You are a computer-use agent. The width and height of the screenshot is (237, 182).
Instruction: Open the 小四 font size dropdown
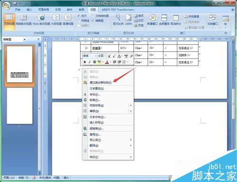click(105, 56)
